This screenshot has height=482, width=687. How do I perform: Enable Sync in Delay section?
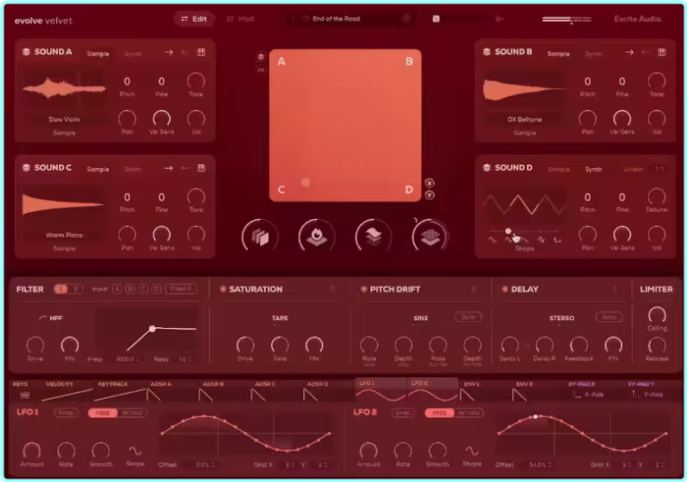coord(609,317)
